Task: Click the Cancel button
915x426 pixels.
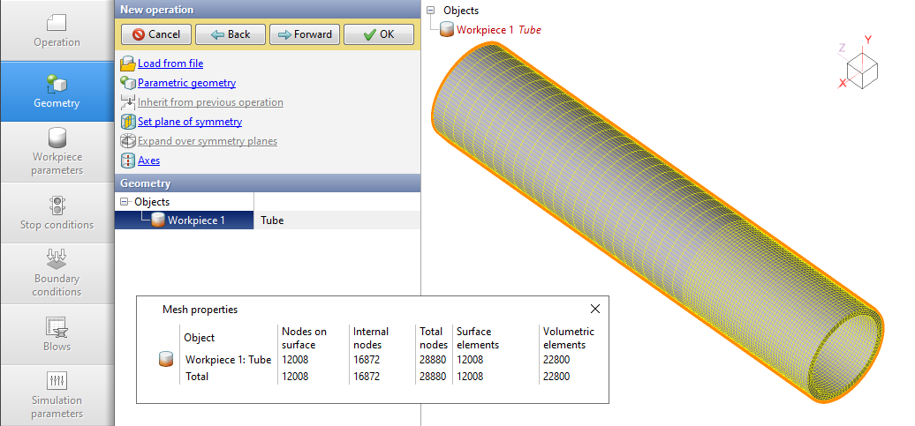Action: tap(155, 34)
